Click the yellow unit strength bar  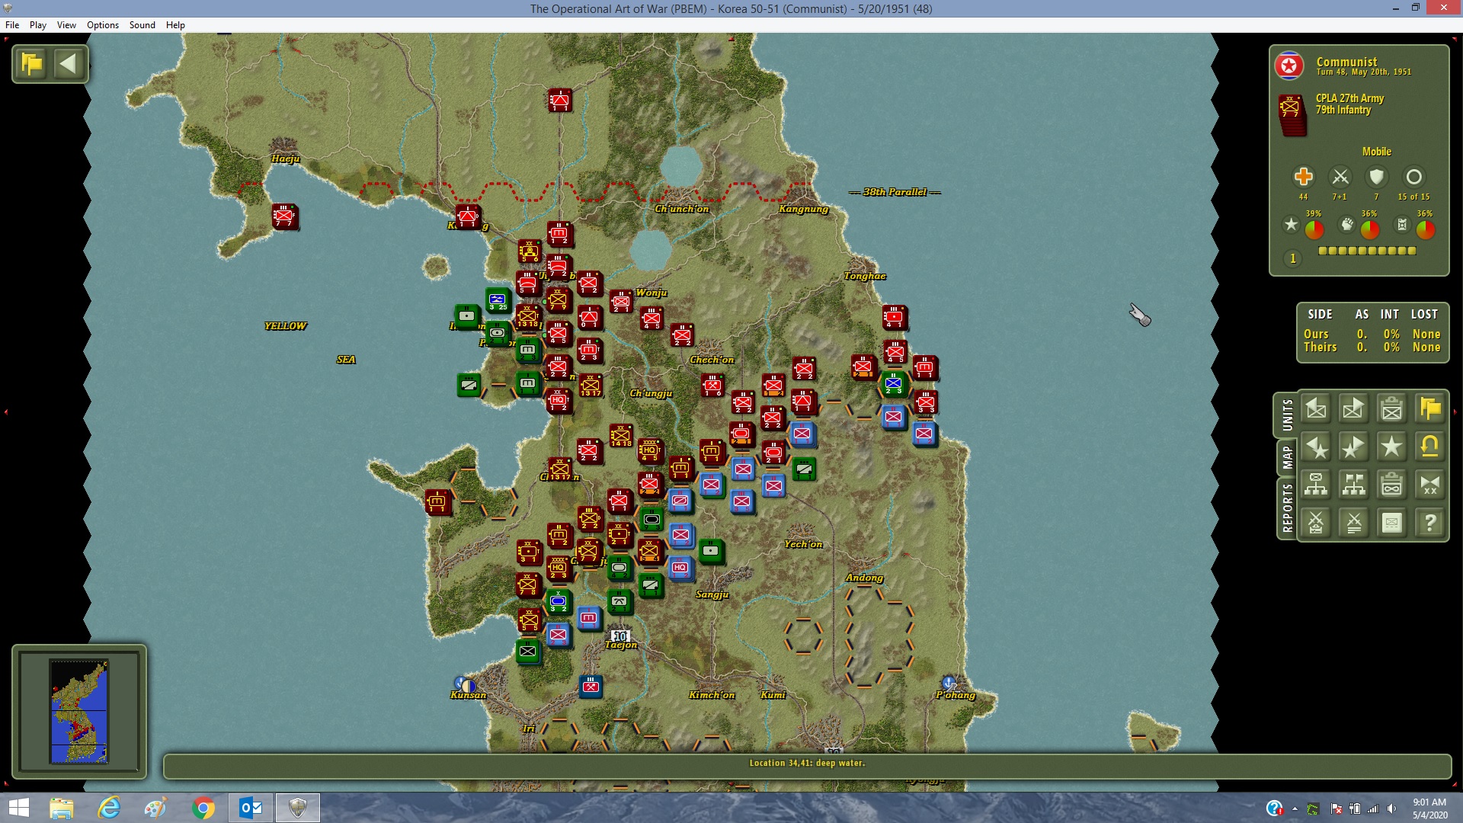1367,251
